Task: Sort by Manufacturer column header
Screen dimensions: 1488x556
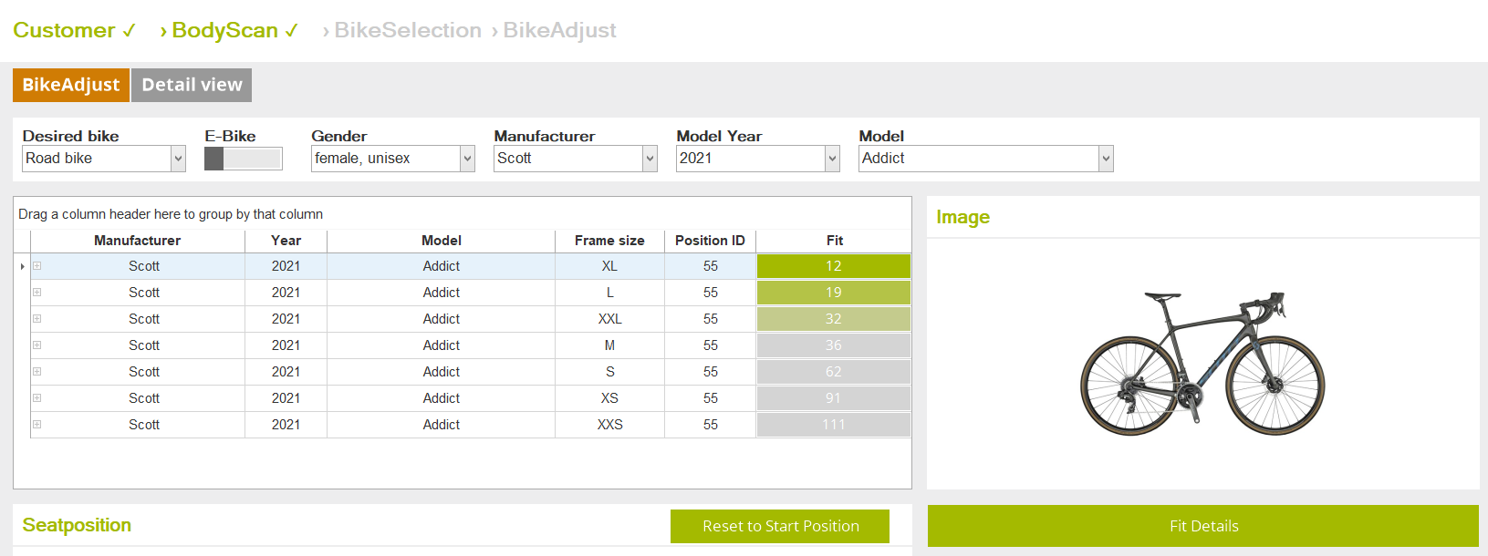Action: [x=138, y=241]
